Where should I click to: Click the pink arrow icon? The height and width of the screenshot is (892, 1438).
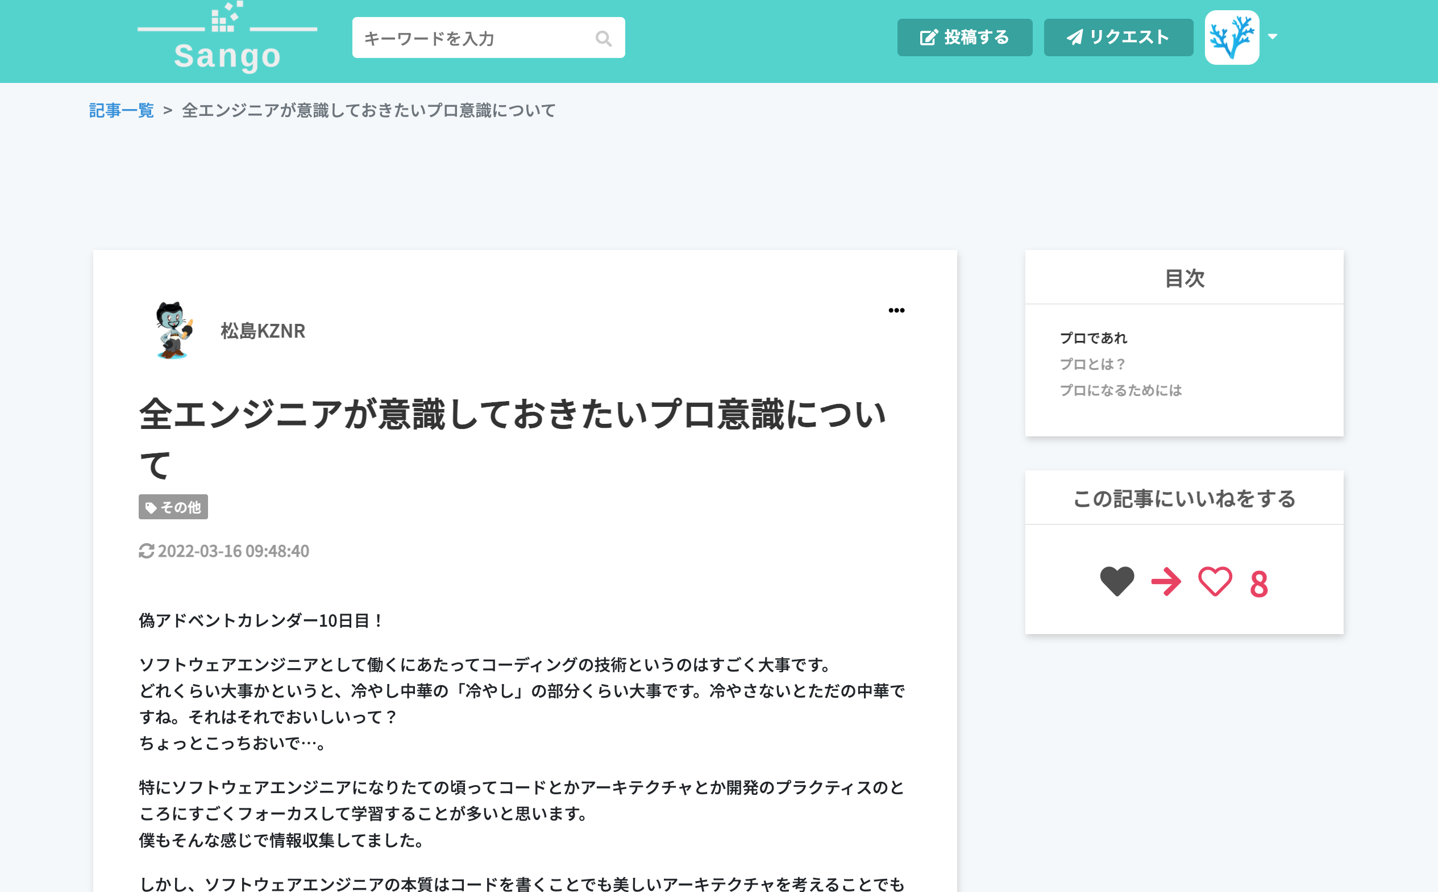pos(1166,582)
